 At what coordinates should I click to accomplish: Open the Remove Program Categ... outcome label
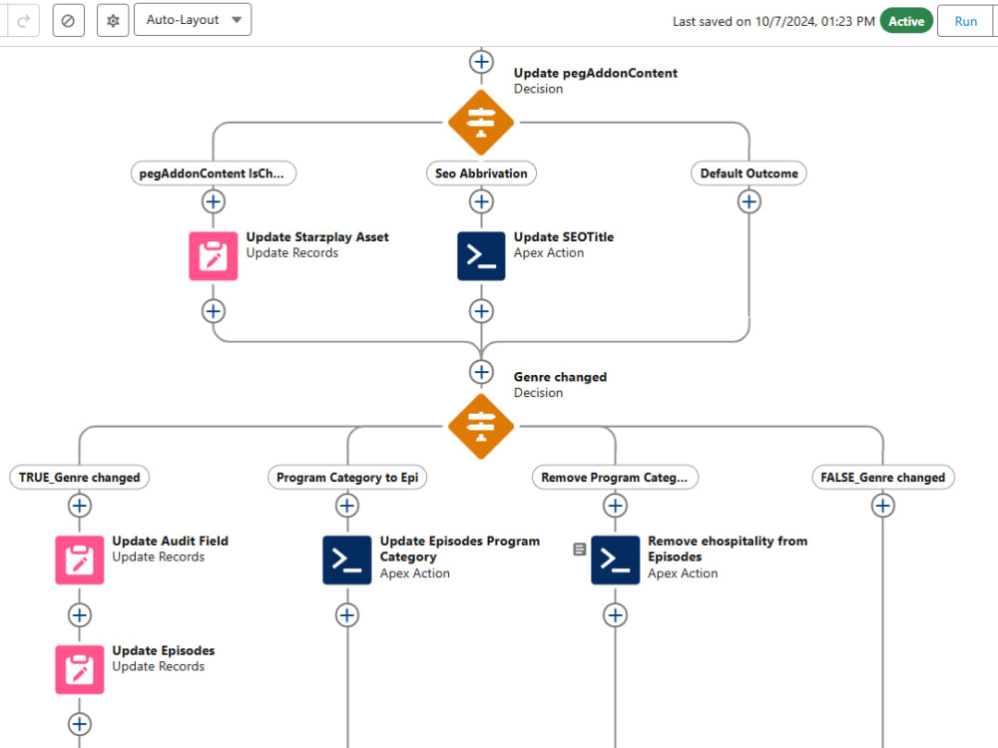tap(615, 477)
